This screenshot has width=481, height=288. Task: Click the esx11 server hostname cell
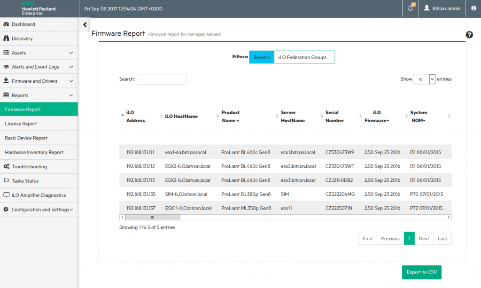pos(286,208)
